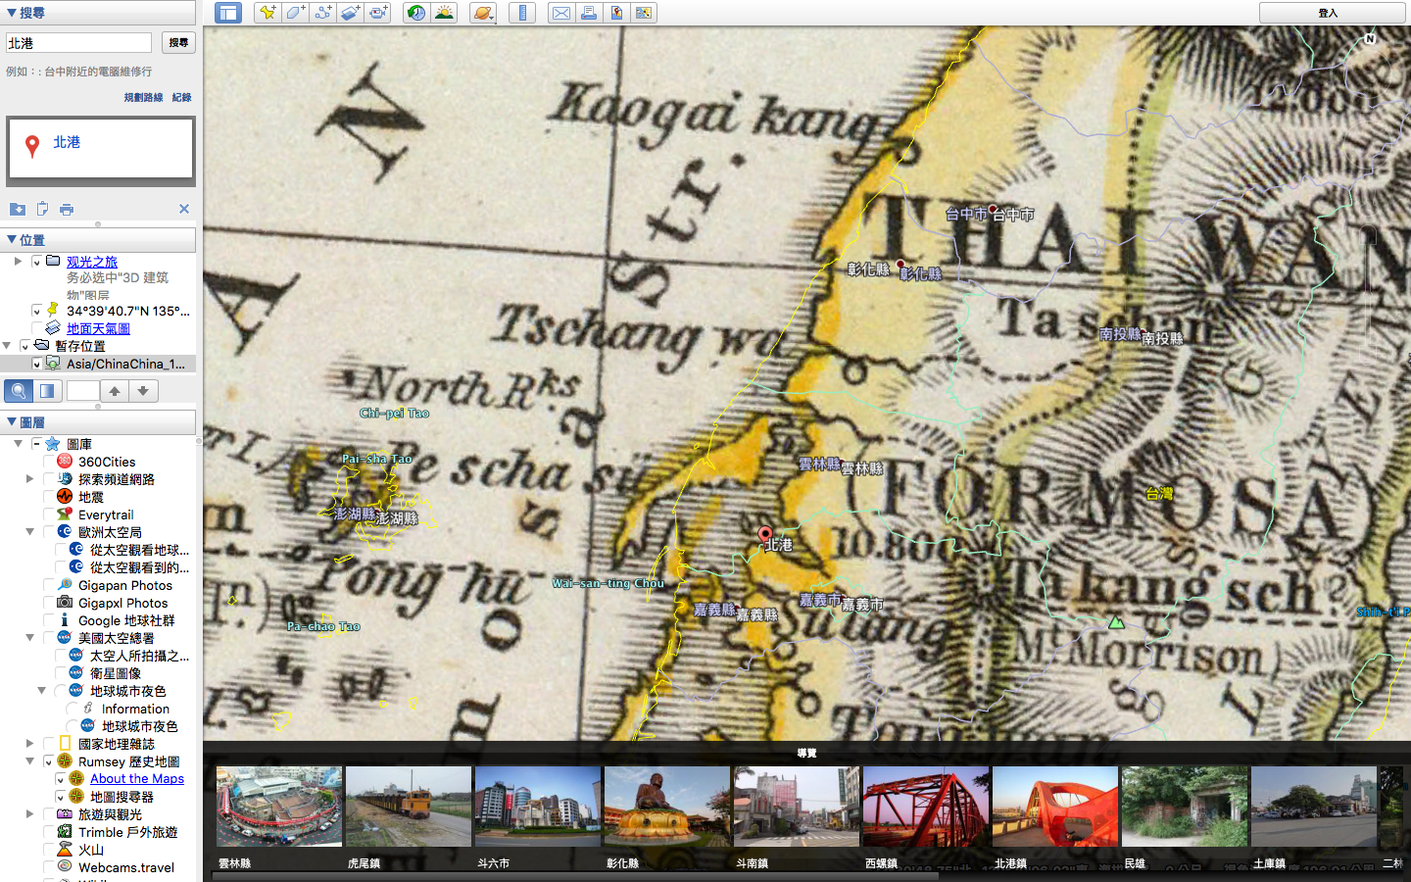Open the 西螺鎮 red bridge thumbnail
This screenshot has height=882, width=1411.
[926, 807]
